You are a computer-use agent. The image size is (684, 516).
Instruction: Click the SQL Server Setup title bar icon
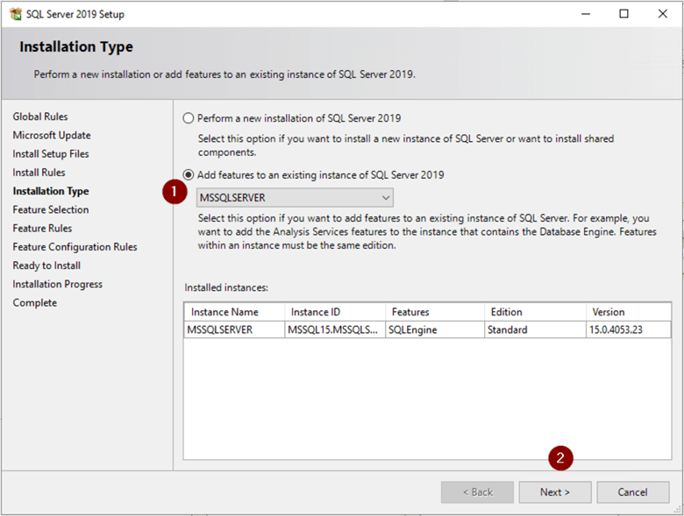(16, 14)
